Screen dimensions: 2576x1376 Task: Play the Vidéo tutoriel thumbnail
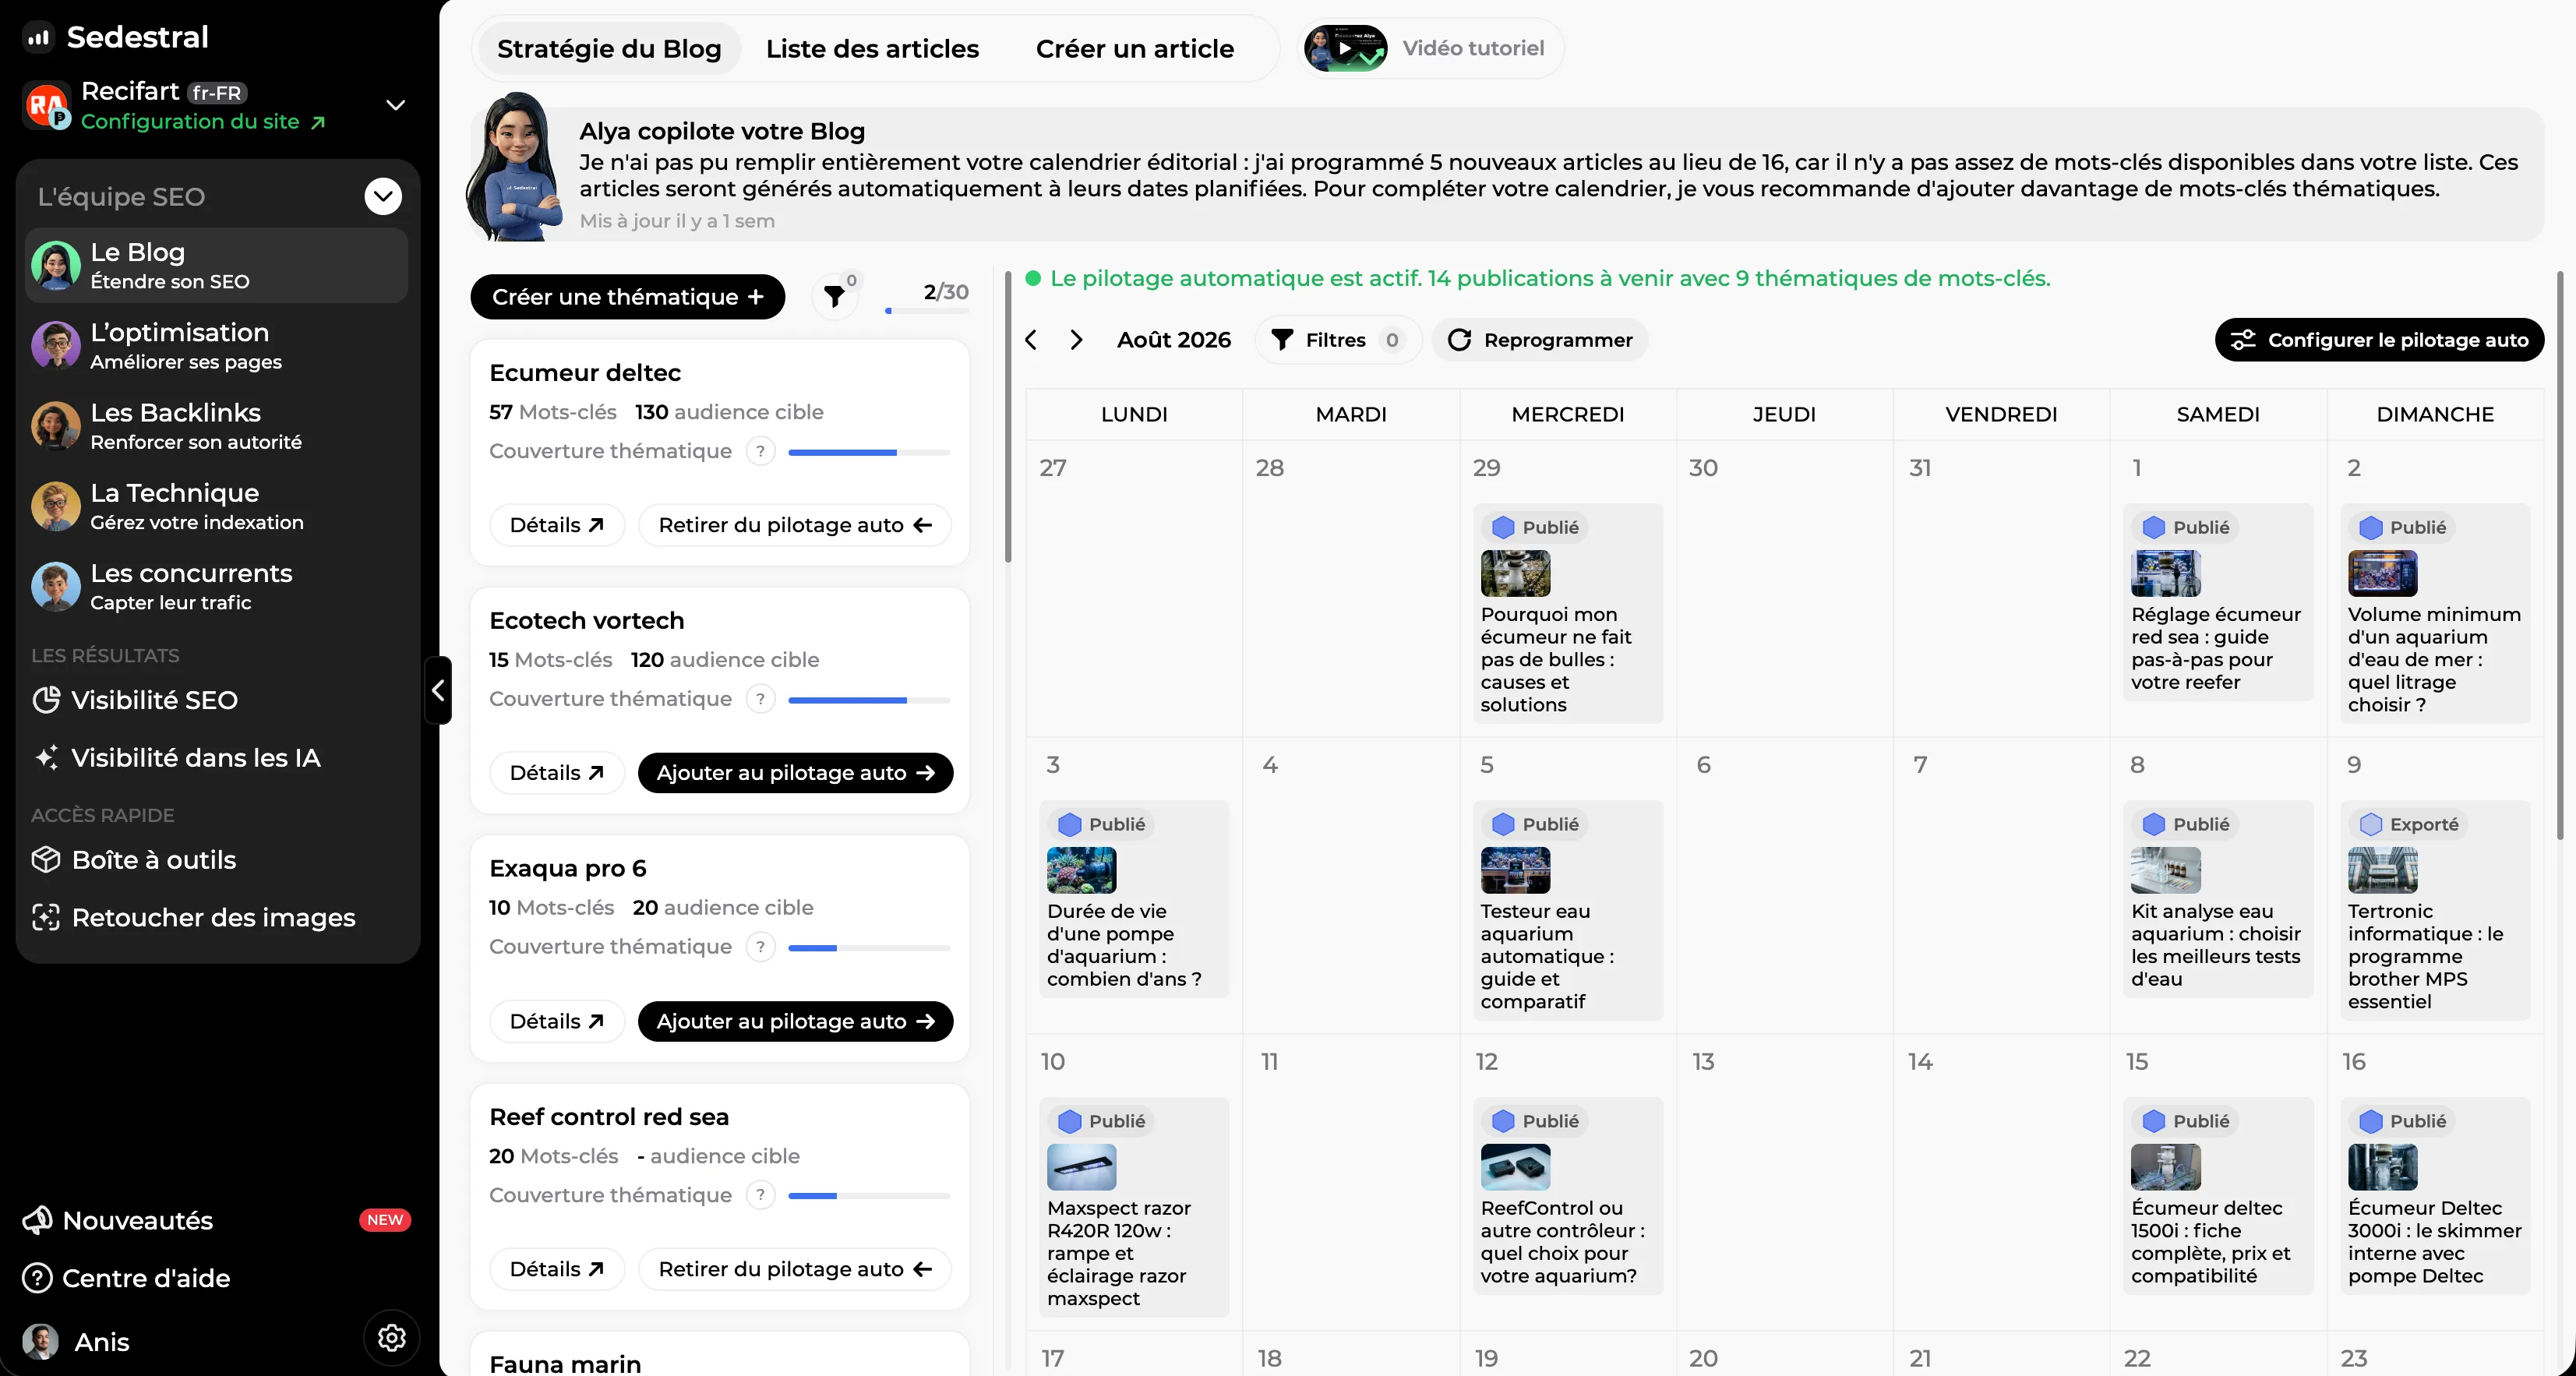[1345, 48]
